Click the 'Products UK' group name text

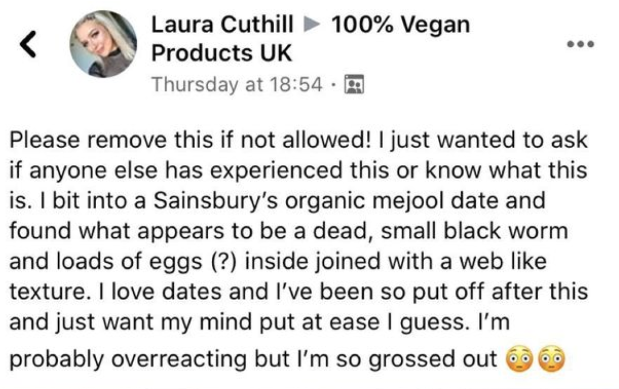point(222,53)
